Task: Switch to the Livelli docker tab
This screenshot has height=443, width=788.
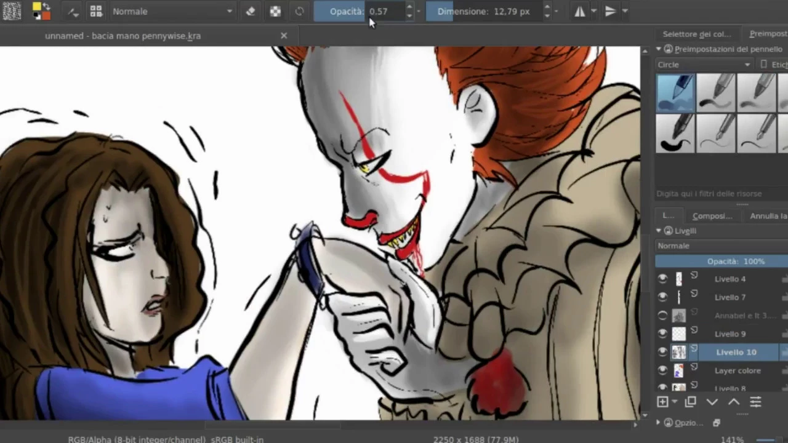Action: (668, 215)
